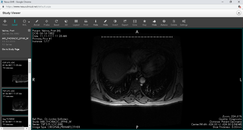
Task: Click the Ref. Phys. Dr. Jordan Safirstein text
Action: (50, 119)
